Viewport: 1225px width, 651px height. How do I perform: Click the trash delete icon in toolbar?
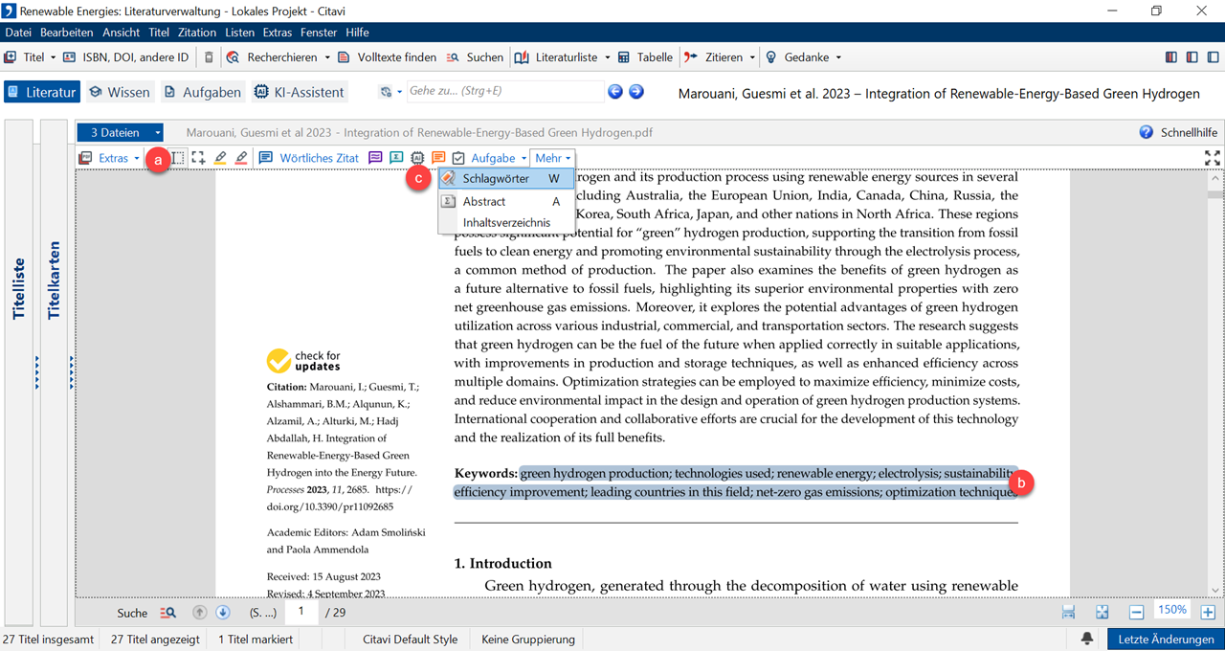tap(209, 57)
